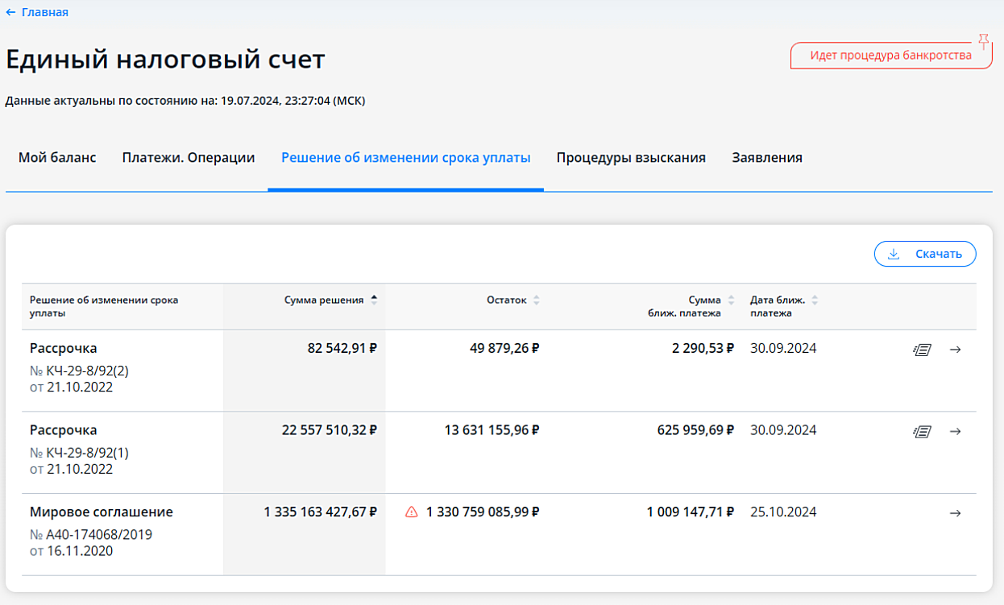The image size is (1004, 605).
Task: Open details arrow for Рассрочка КЧ-29-8/92(1)
Action: [955, 432]
